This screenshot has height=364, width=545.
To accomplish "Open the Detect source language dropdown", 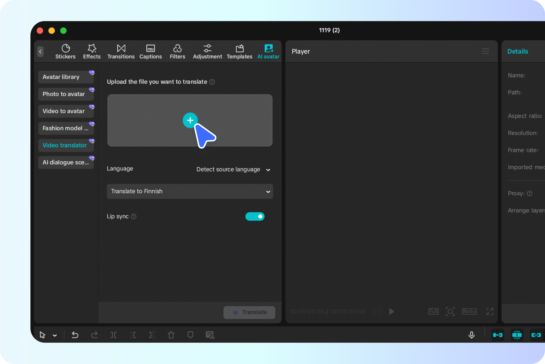I will [x=233, y=169].
